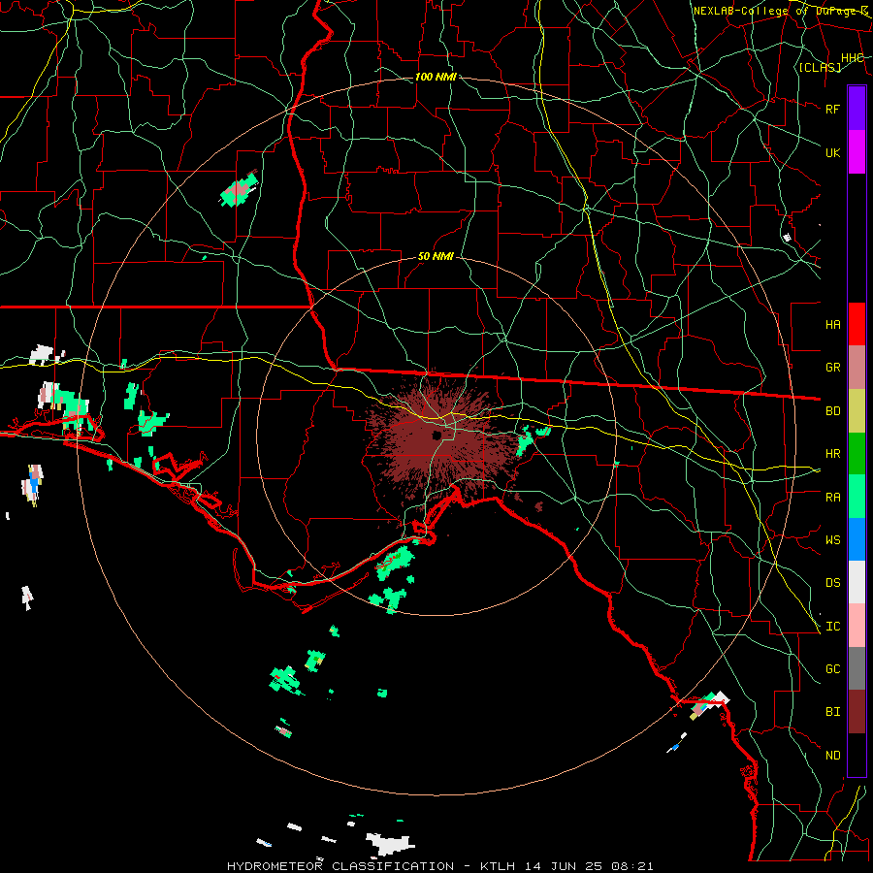873x873 pixels.
Task: Click the DS white legend swatch
Action: pyautogui.click(x=857, y=582)
